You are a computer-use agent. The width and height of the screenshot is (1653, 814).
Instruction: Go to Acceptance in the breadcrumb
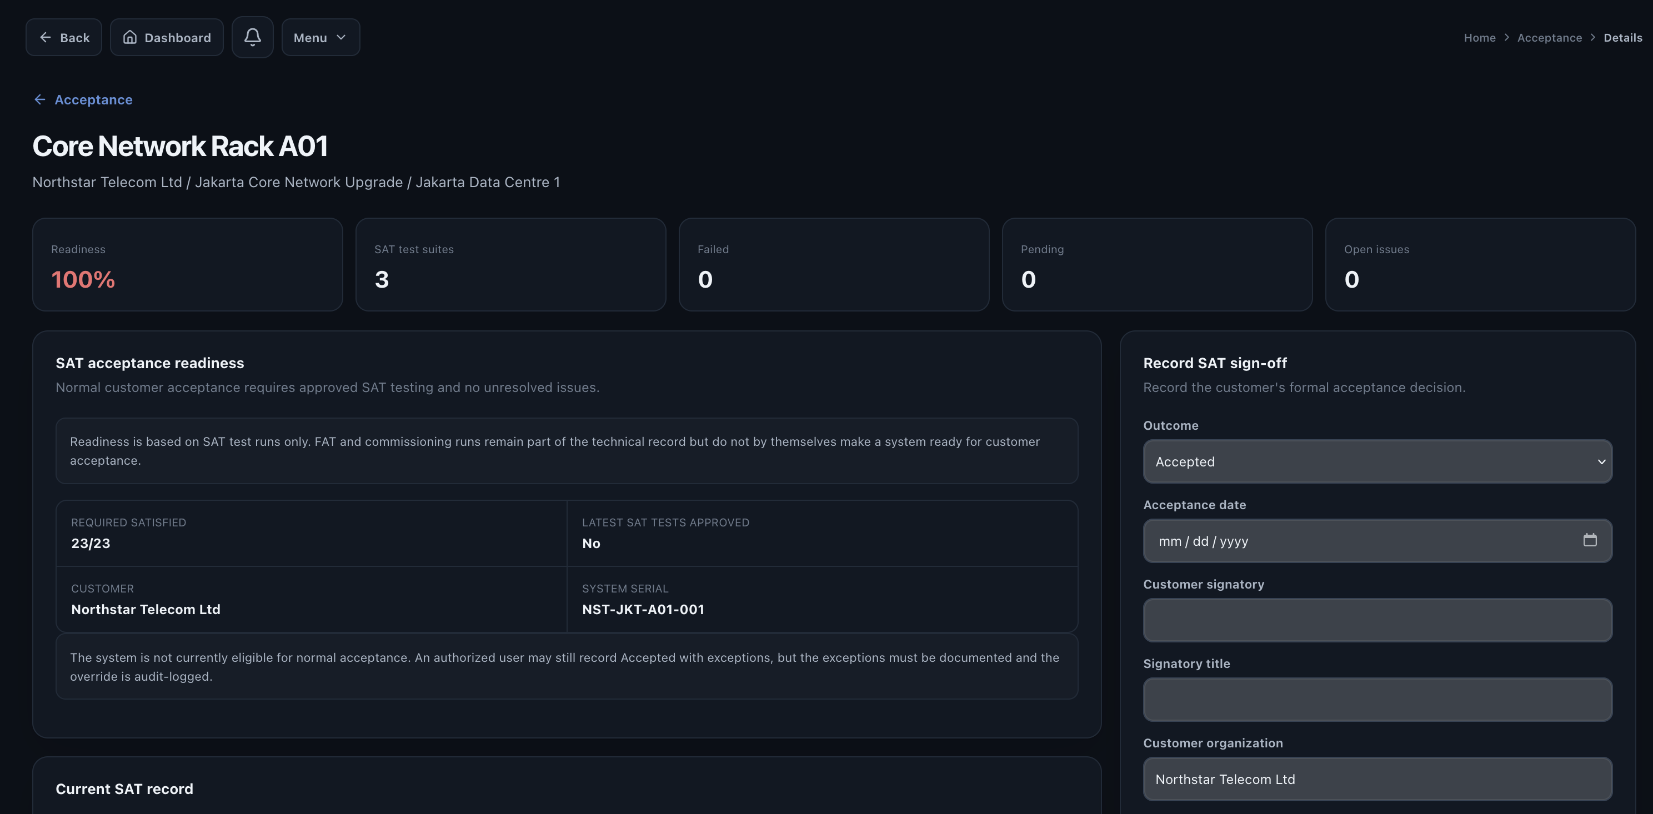[x=1549, y=38]
